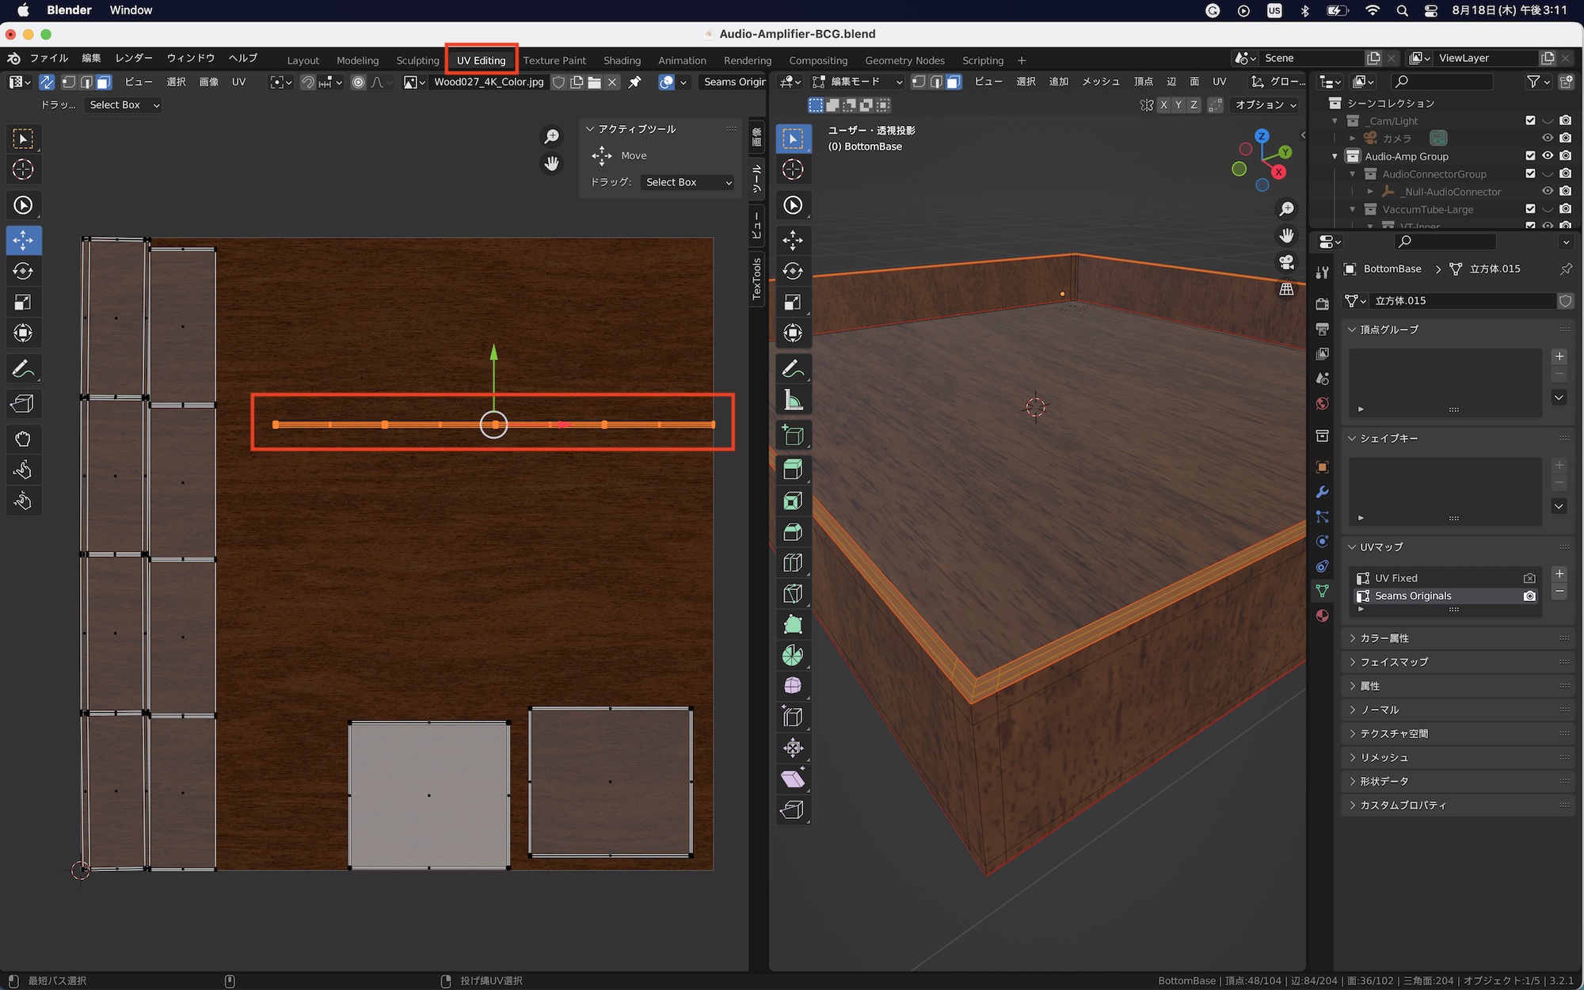Click the Annotate tool in UV editor
Screen dimensions: 1584x990
(x=23, y=369)
